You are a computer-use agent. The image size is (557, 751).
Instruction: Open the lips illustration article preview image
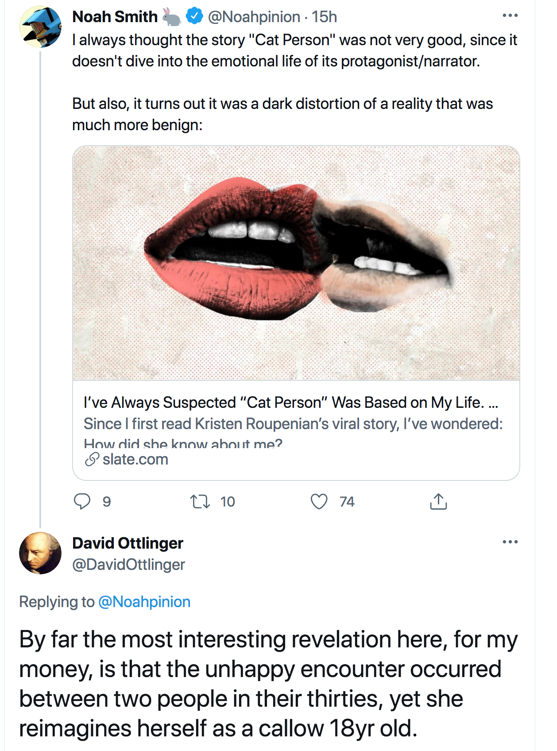296,263
